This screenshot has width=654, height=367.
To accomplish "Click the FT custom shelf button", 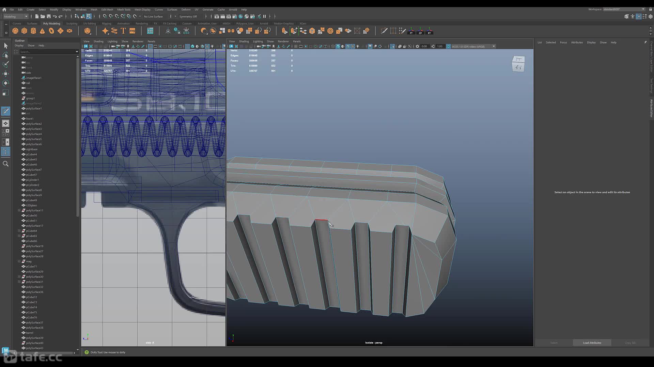I will click(x=411, y=31).
